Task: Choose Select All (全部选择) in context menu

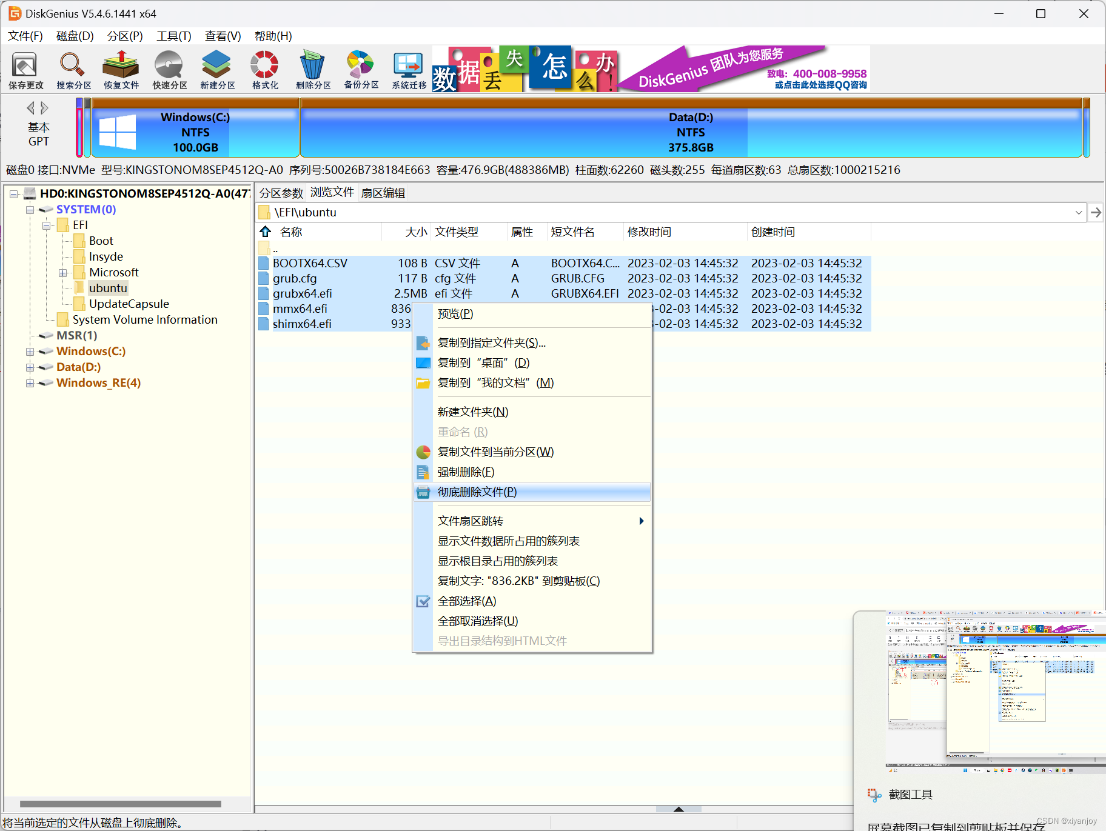Action: (x=532, y=601)
